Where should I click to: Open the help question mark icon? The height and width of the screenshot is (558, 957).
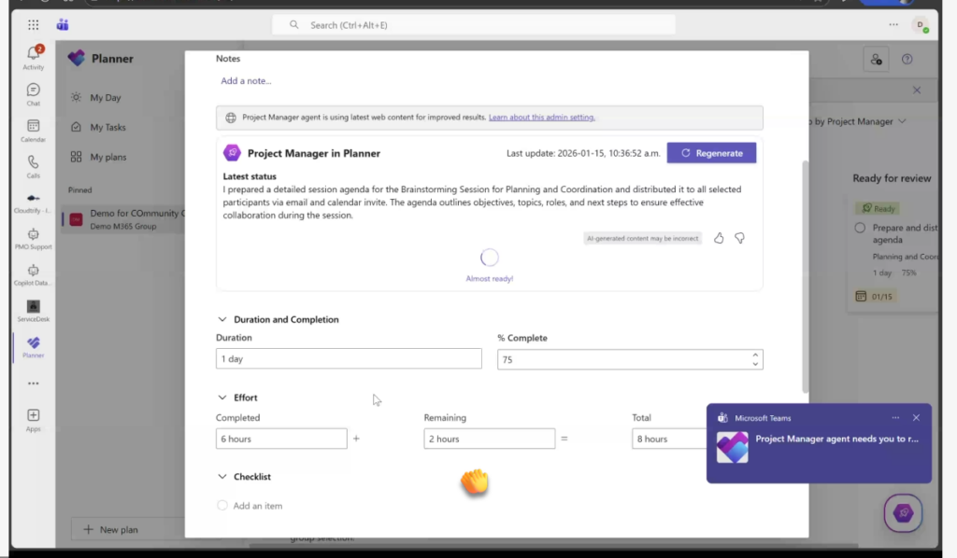coord(907,59)
